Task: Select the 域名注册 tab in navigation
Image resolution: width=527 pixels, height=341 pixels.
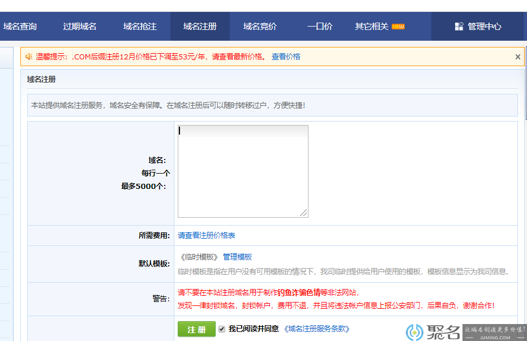Action: (x=200, y=26)
